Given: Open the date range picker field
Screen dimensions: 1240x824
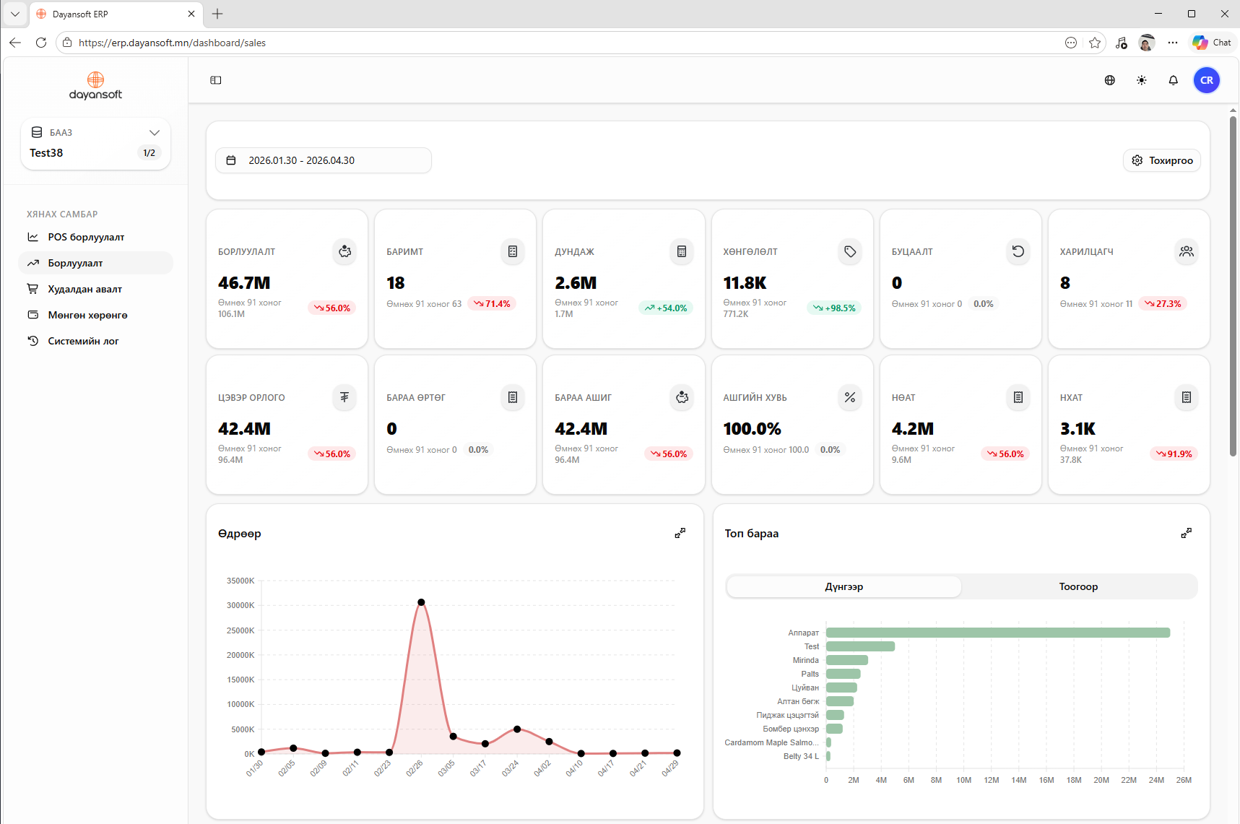Looking at the screenshot, I should (324, 160).
